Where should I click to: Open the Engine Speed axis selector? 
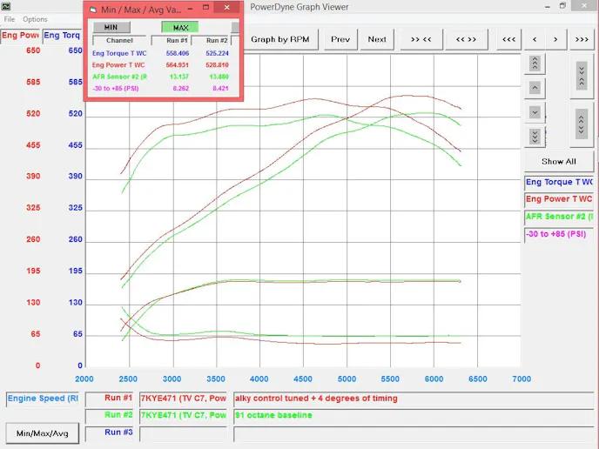pos(44,399)
